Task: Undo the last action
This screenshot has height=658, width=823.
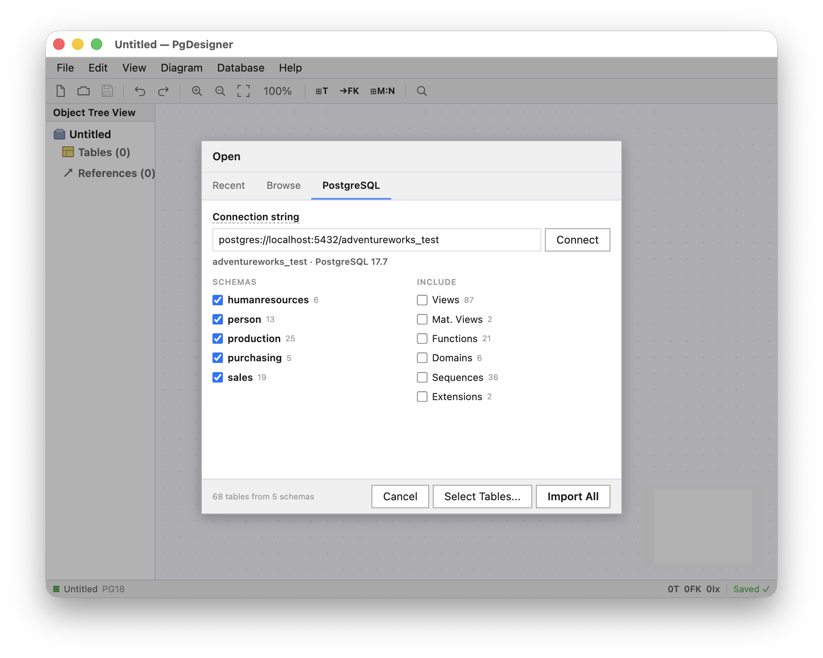Action: pyautogui.click(x=140, y=91)
